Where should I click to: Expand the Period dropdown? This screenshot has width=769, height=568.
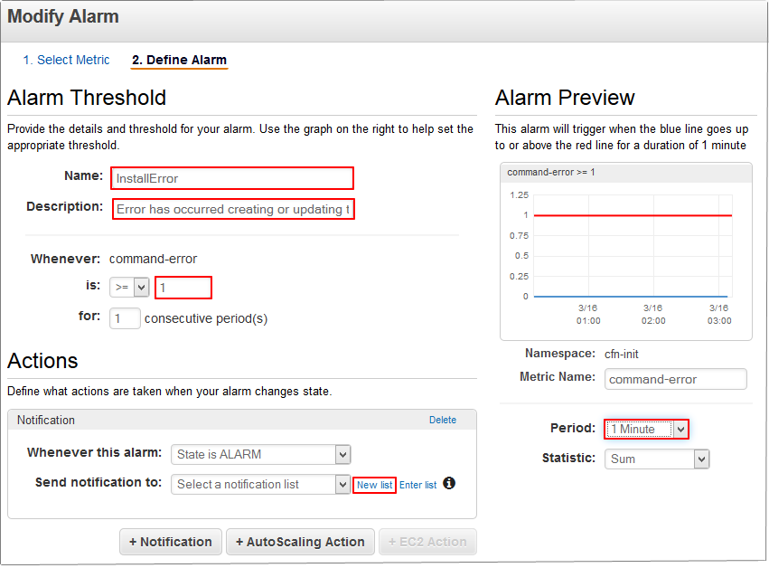tap(646, 429)
